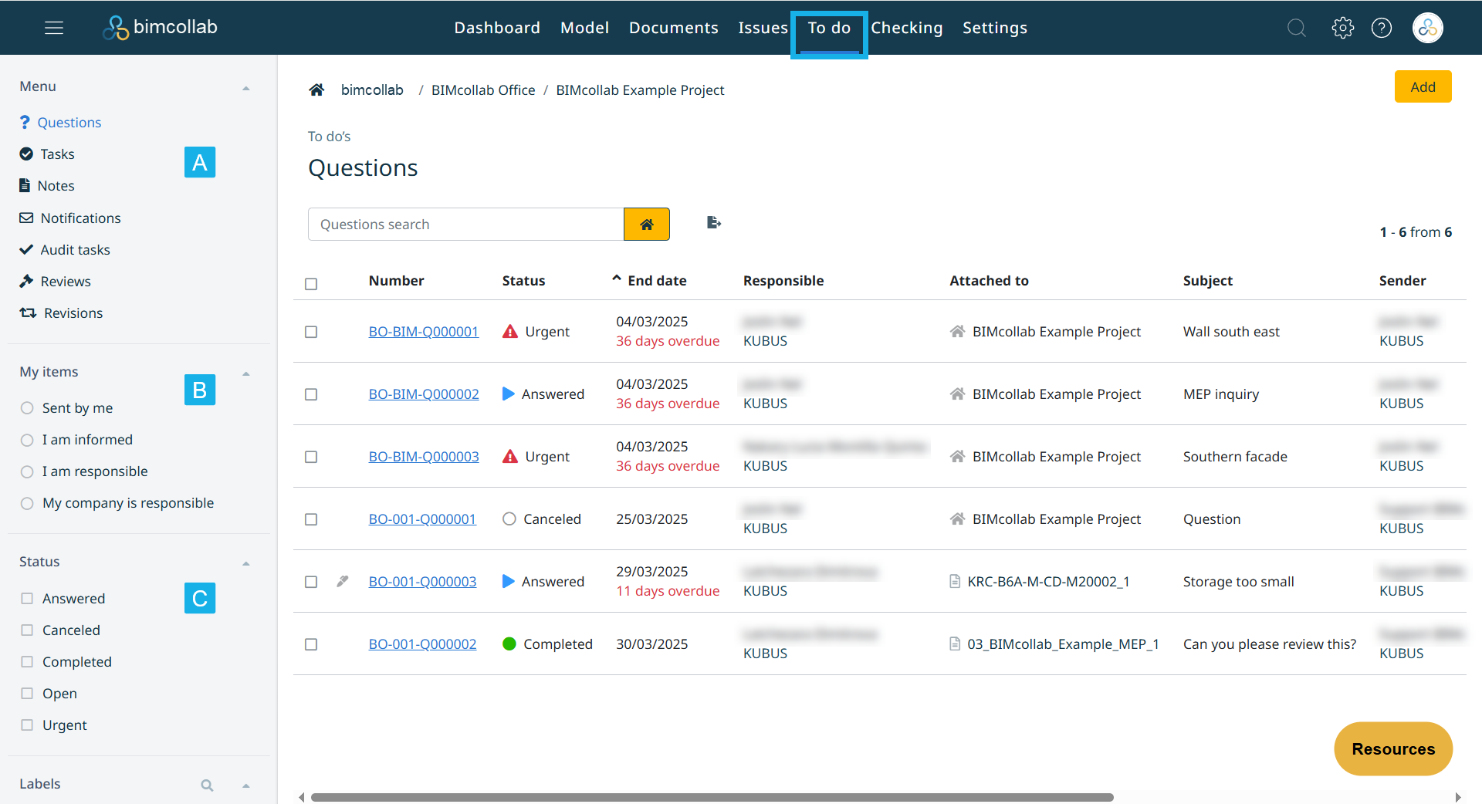Screen dimensions: 1482x804
Task: Click the yellow home search button
Action: (x=647, y=225)
